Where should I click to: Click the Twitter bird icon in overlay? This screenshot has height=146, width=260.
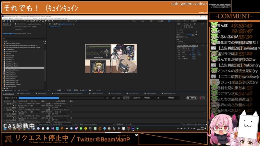[x=136, y=135]
